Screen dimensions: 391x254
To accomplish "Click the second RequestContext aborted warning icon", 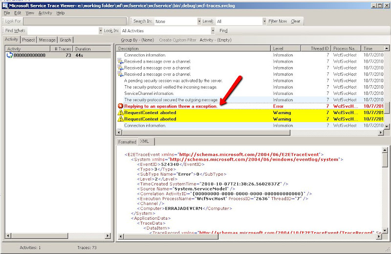I will tap(120, 119).
